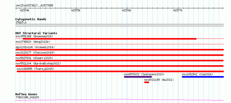The height and width of the screenshot is (103, 231).
Task: Select the red bar under nsv5511204
Action: [119, 66]
